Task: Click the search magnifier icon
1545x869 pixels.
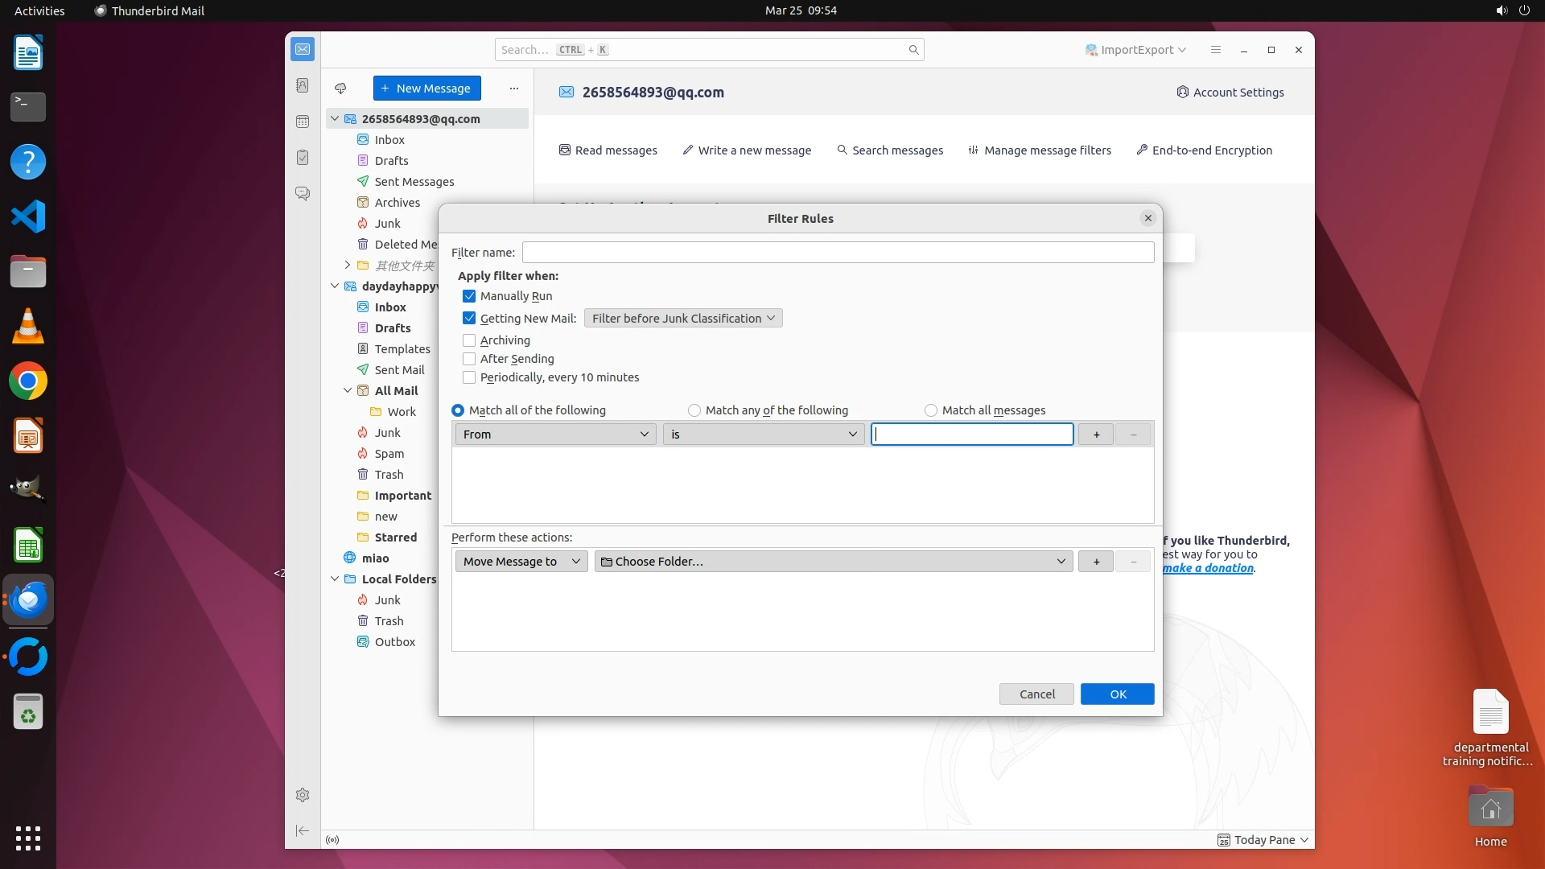Action: [913, 50]
